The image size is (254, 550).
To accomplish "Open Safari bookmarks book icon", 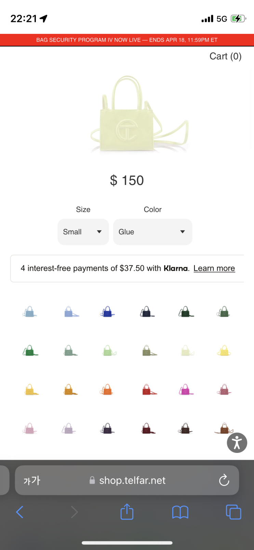I will pyautogui.click(x=180, y=512).
